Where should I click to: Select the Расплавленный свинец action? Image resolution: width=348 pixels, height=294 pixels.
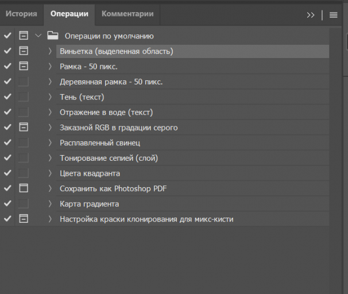[x=192, y=143]
